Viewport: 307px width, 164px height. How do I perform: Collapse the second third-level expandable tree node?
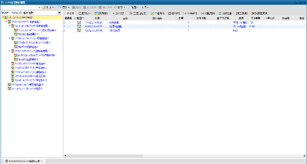pyautogui.click(x=10, y=38)
